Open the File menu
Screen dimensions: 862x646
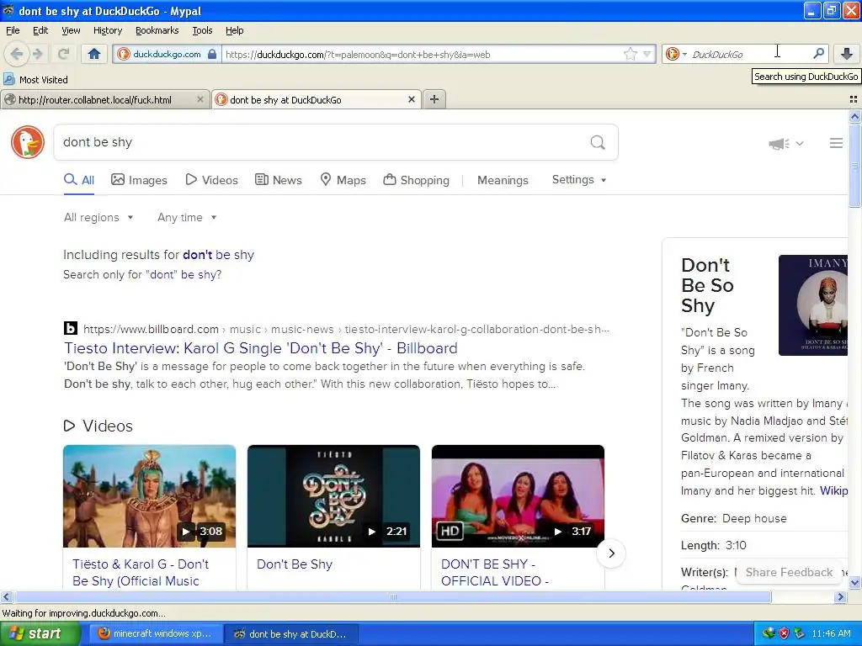tap(13, 30)
